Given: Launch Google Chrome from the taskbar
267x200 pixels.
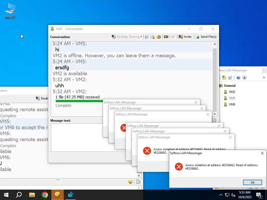Looking at the screenshot, I should coord(45,195).
